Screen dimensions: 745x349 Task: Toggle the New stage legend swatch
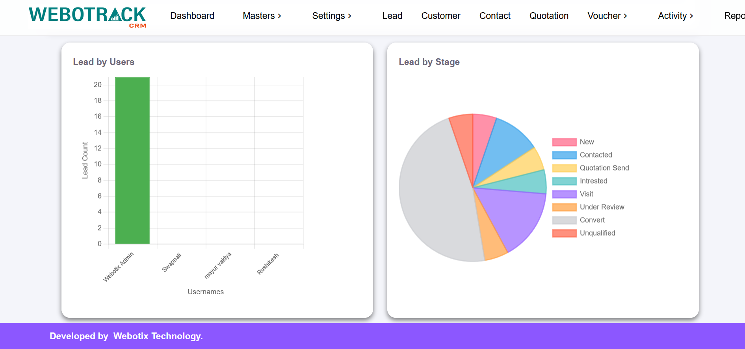click(564, 142)
